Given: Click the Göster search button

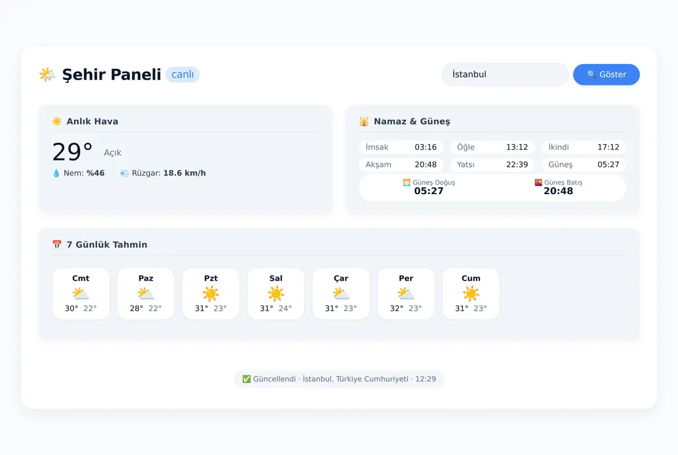Looking at the screenshot, I should coord(606,75).
